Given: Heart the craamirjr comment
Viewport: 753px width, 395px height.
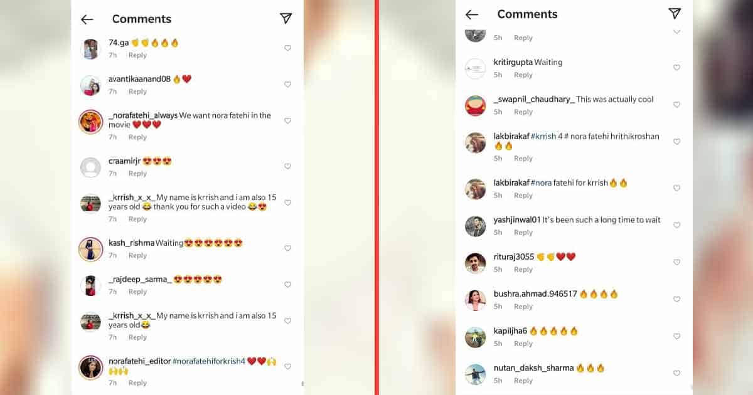Looking at the screenshot, I should [x=287, y=166].
